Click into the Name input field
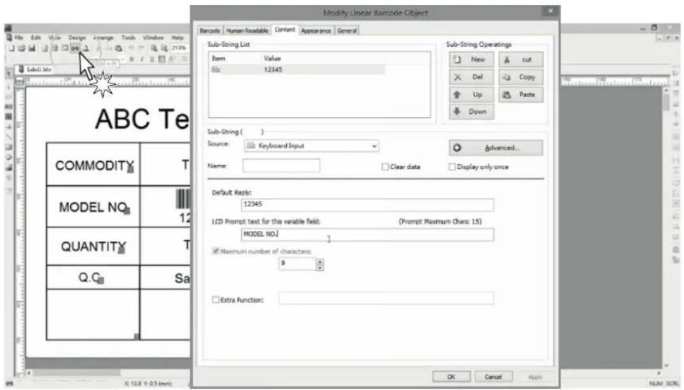 pyautogui.click(x=281, y=165)
